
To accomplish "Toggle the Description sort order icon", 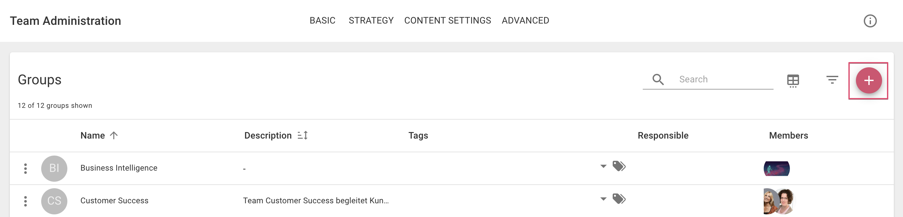I will coord(302,135).
